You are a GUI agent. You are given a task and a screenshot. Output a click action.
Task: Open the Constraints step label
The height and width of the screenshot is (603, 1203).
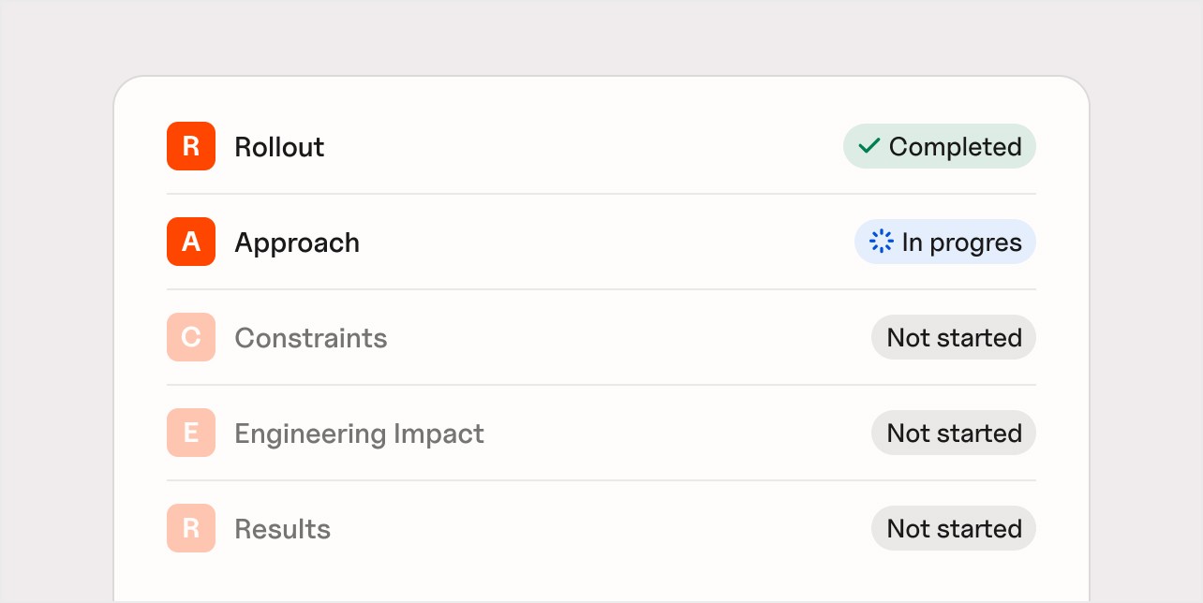pyautogui.click(x=310, y=338)
